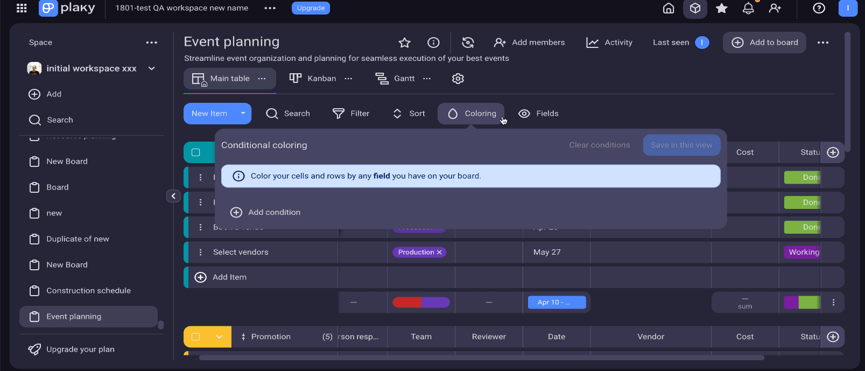Open Filter options
865x371 pixels.
[351, 114]
